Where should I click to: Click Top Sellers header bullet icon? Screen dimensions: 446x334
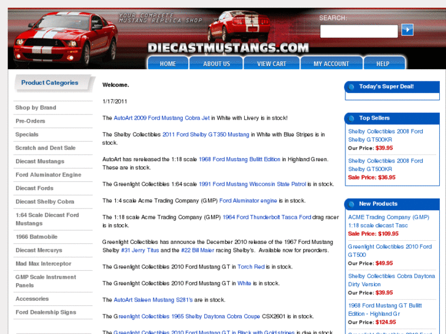click(x=352, y=118)
